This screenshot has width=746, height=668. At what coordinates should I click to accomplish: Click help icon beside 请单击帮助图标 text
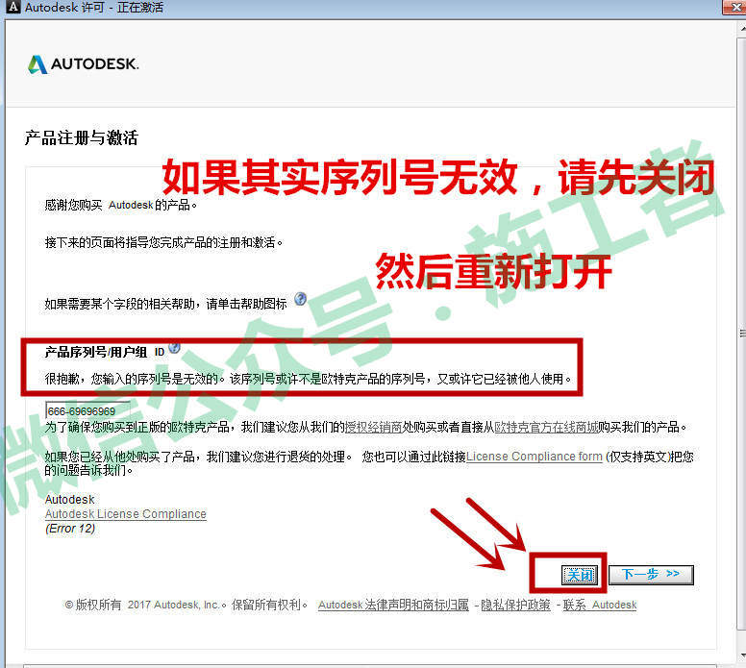(300, 299)
